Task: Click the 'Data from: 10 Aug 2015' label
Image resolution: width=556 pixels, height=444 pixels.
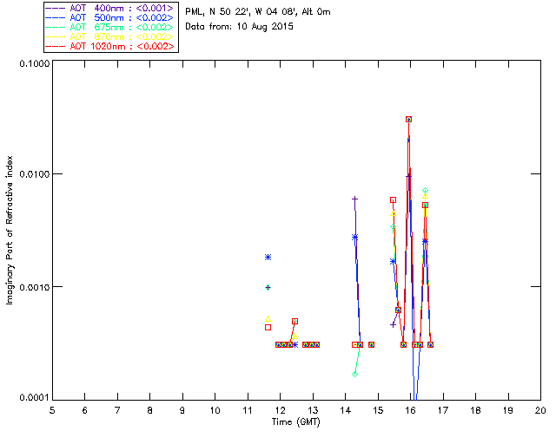Action: coord(240,27)
